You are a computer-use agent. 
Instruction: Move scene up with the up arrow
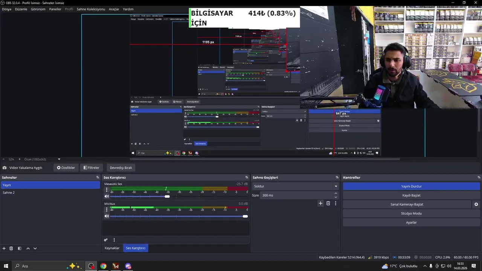coord(28,248)
